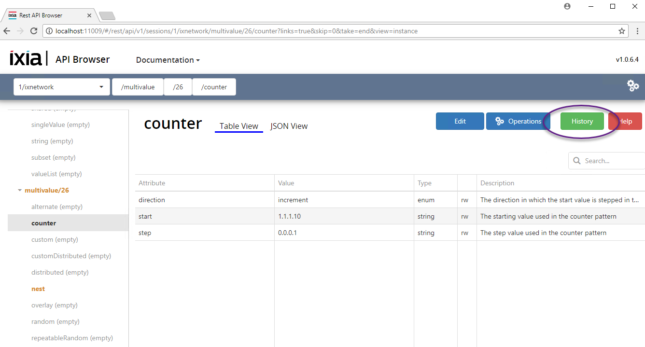Select the Table View tab
This screenshot has width=645, height=347.
(238, 126)
